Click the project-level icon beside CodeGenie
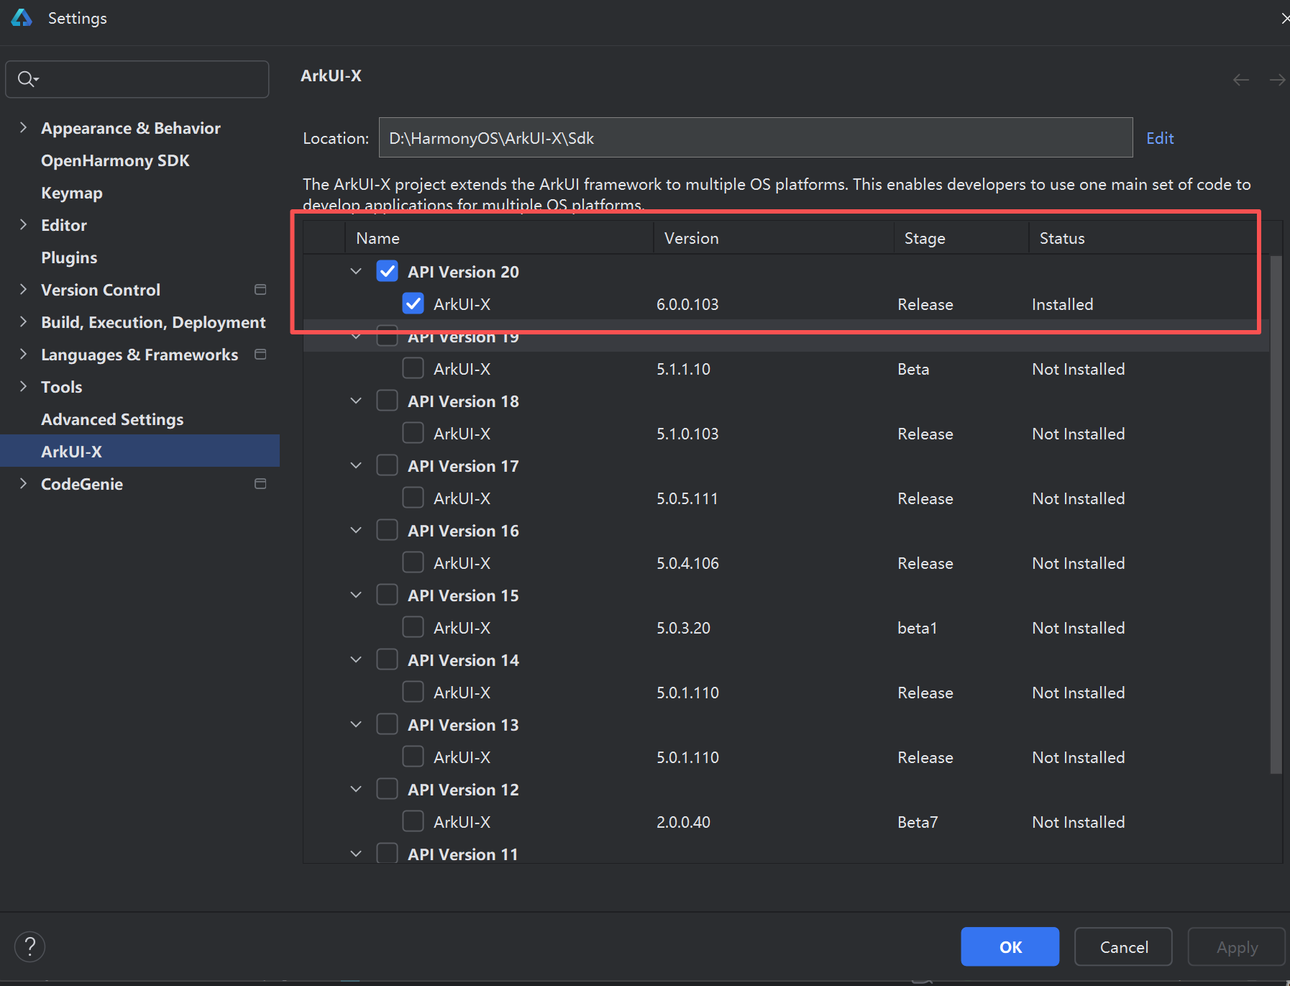Image resolution: width=1290 pixels, height=986 pixels. click(260, 484)
